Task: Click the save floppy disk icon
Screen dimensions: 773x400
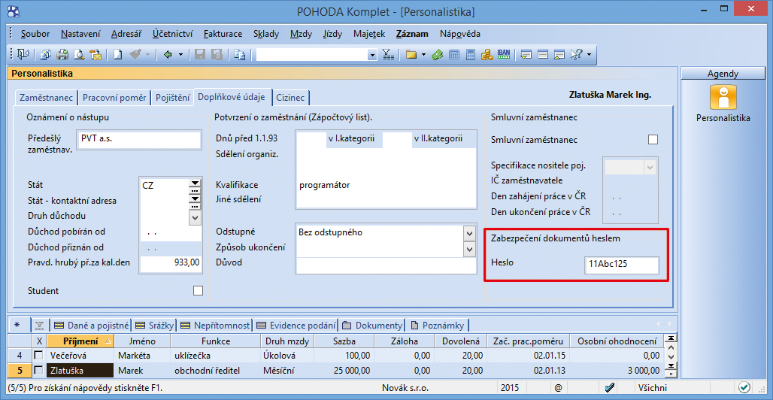Action: click(x=200, y=55)
